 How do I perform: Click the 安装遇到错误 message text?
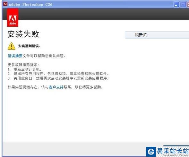coord(29,46)
